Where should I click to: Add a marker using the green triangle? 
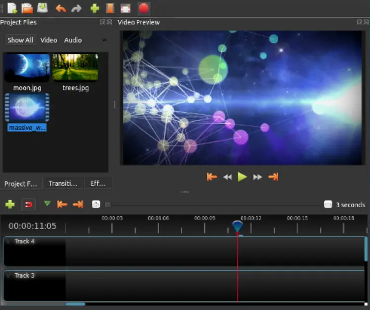[x=47, y=204]
